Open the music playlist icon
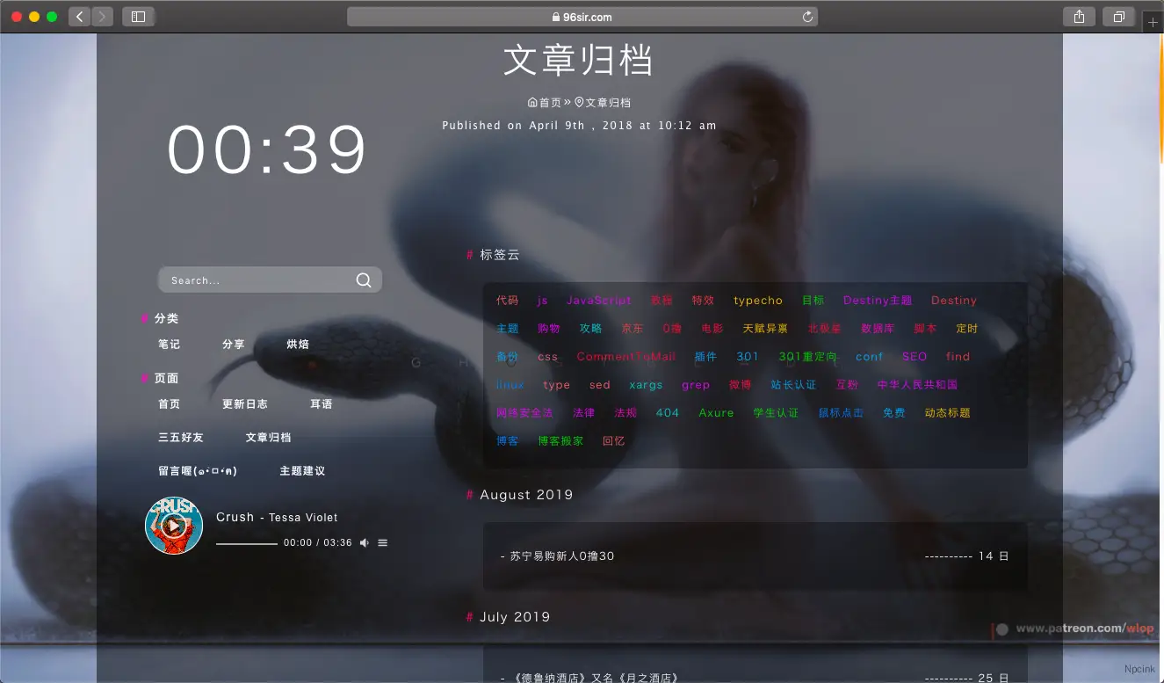Viewport: 1164px width, 683px height. [x=382, y=542]
